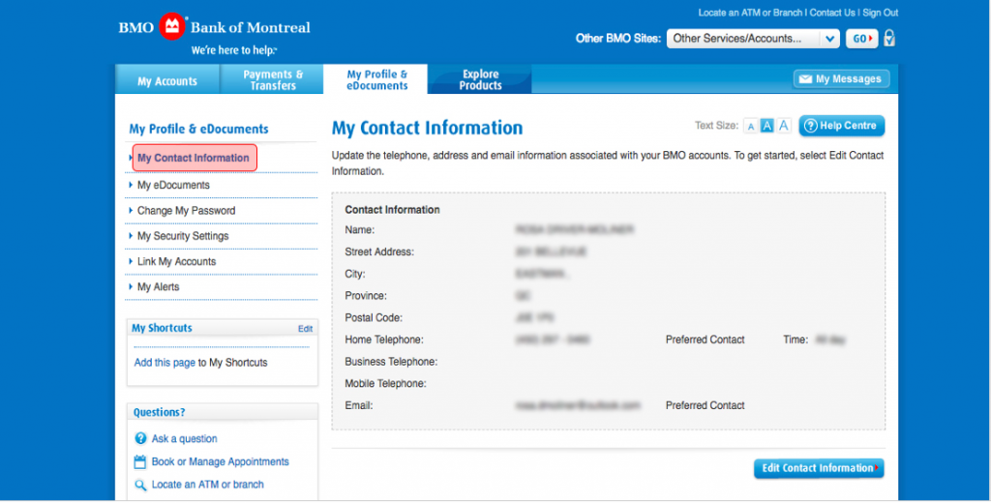The image size is (991, 503).
Task: Click the speech bubble Ask a question icon
Action: point(140,438)
